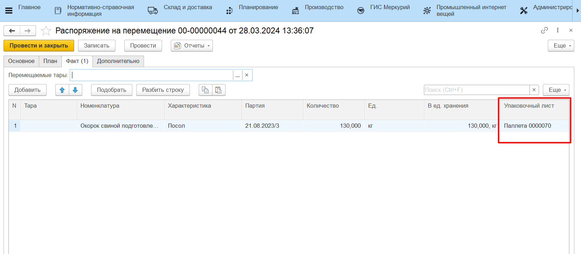Click the copy rows icon
Image resolution: width=581 pixels, height=254 pixels.
coord(205,90)
